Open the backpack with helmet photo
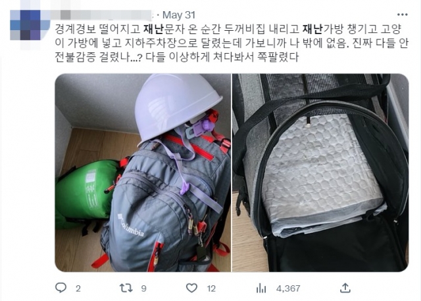The height and width of the screenshot is (301, 421). click(x=143, y=172)
